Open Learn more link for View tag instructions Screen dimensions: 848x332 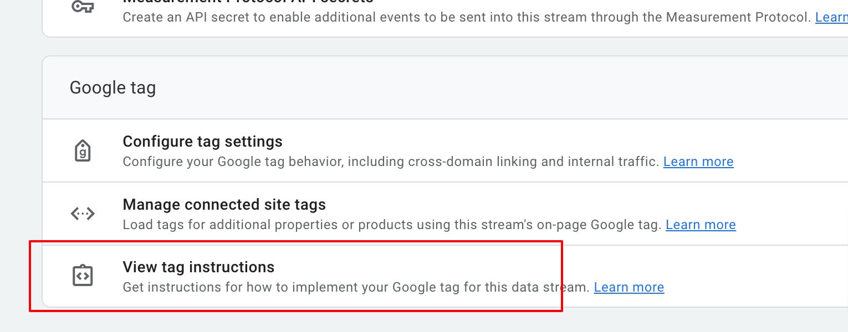(x=629, y=287)
